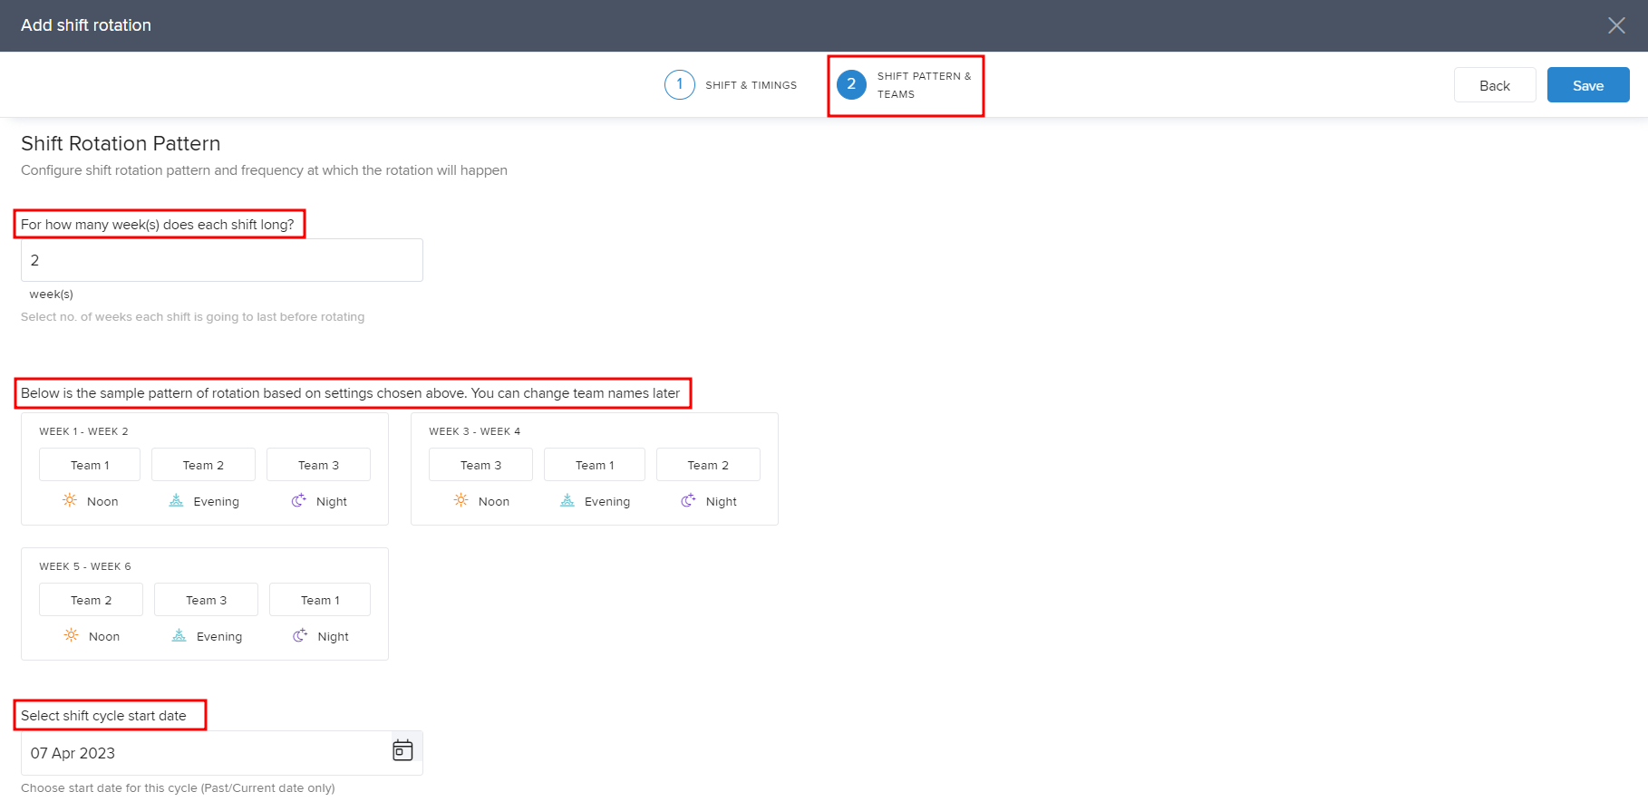Select Team 1 box in Week 1-2
Screen dimensions: 1648x811
[x=90, y=465]
